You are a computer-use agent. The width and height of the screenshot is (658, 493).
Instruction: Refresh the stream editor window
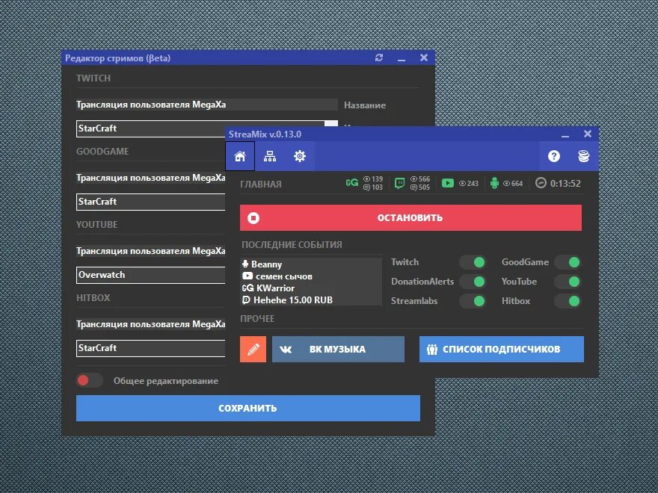point(379,58)
